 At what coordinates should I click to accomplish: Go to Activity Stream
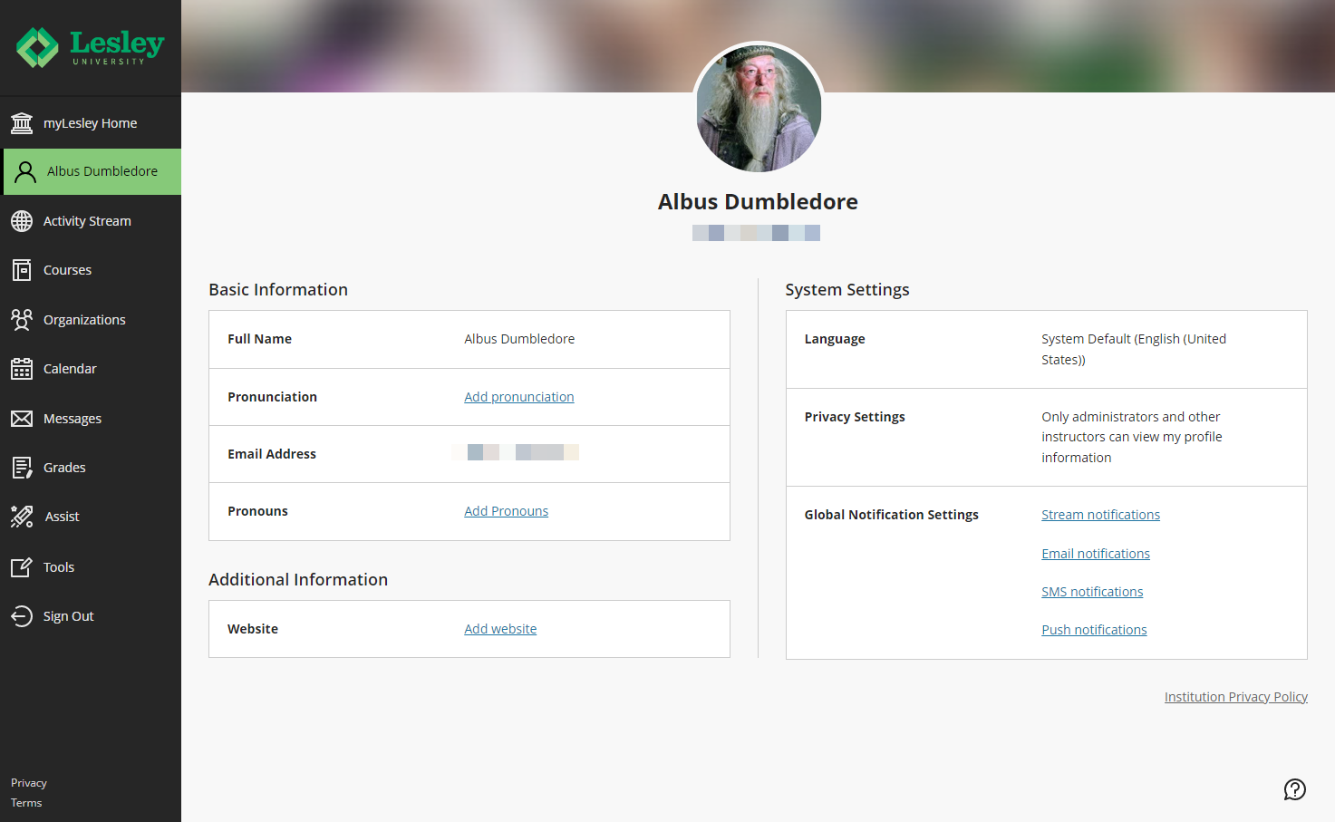[91, 221]
